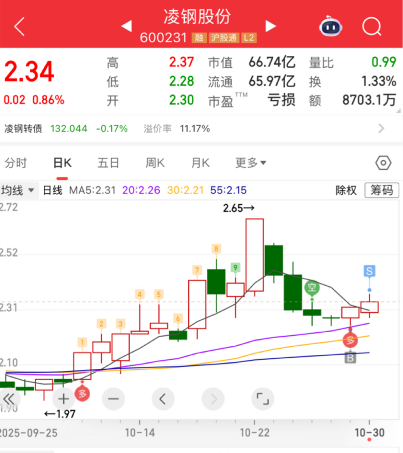The width and height of the screenshot is (403, 453).
Task: Tap the 10-22 date marker
Action: (x=255, y=433)
